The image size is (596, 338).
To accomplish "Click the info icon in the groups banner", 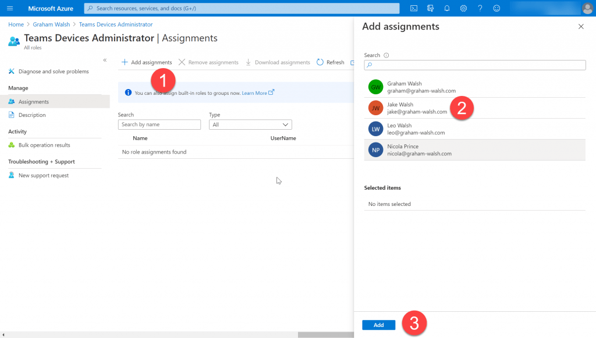I will [128, 92].
